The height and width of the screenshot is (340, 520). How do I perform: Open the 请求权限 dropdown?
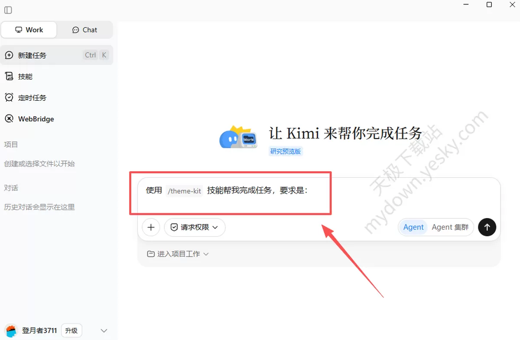[x=195, y=227]
